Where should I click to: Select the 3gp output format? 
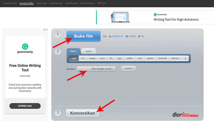(119, 58)
